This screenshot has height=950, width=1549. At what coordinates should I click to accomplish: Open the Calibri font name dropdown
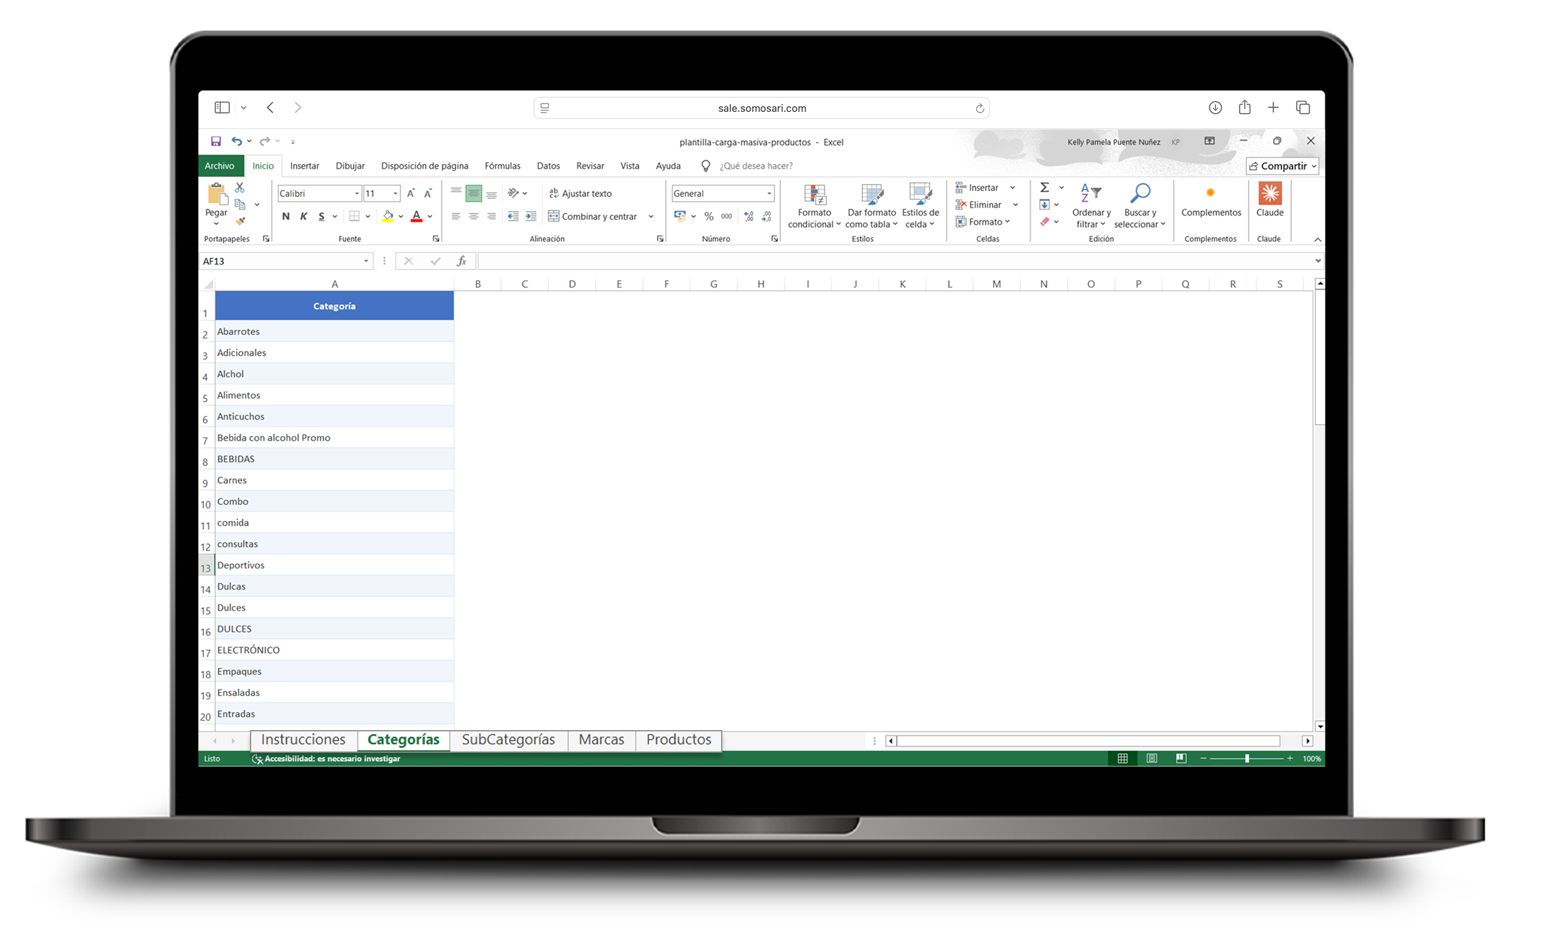click(357, 194)
